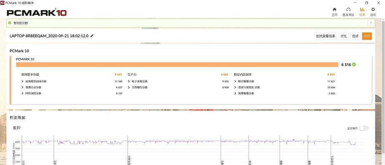Click the score value 9 455
The height and width of the screenshot is (165, 385).
tap(226, 81)
